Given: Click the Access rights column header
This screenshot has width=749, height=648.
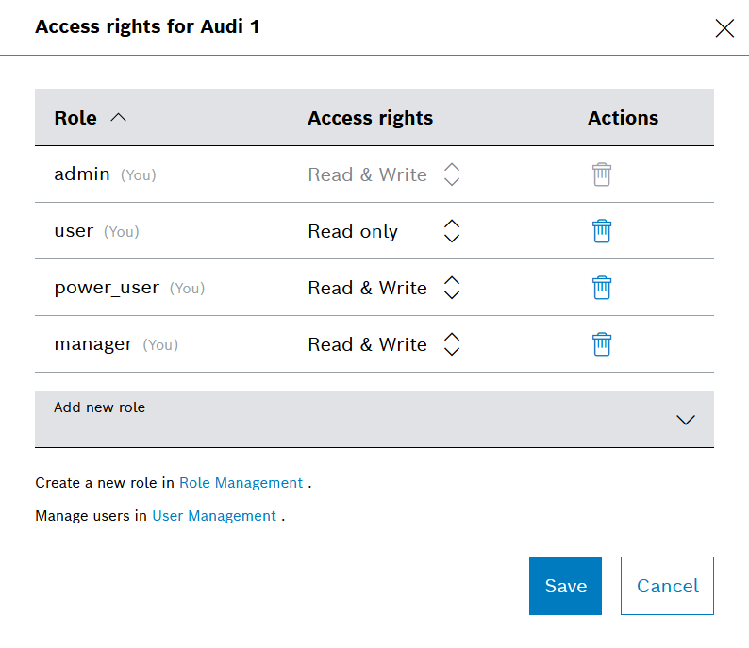Looking at the screenshot, I should [x=370, y=118].
